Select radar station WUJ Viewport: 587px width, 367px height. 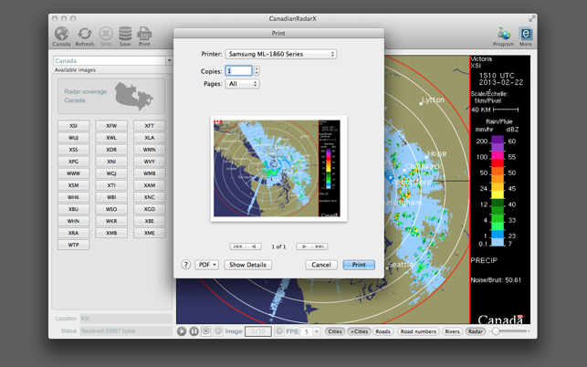pyautogui.click(x=73, y=138)
